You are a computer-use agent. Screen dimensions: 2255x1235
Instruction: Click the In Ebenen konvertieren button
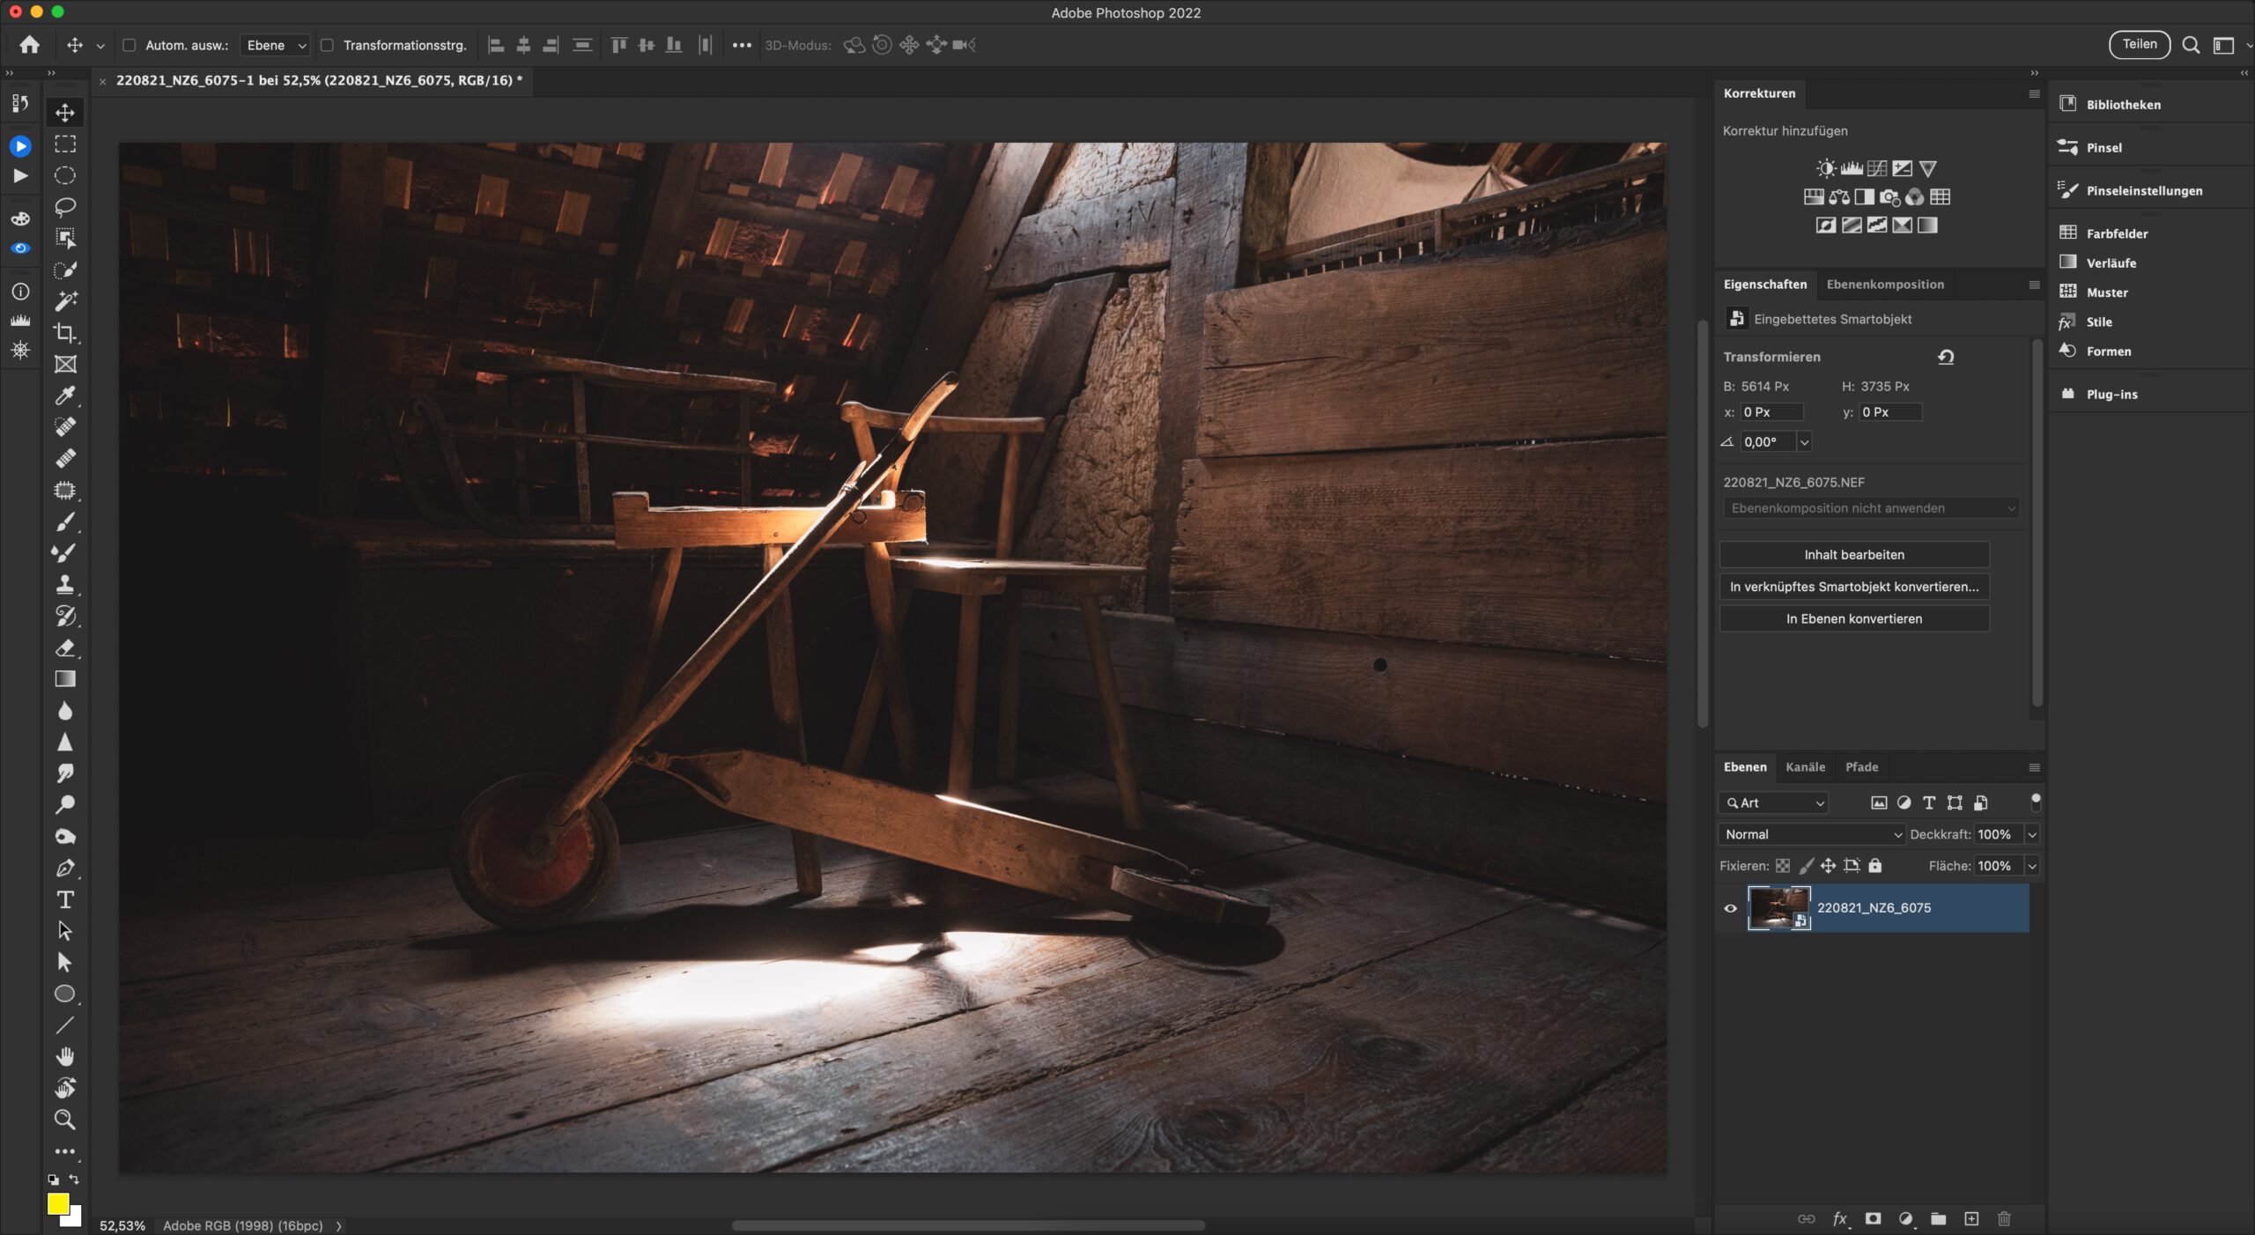click(1853, 618)
